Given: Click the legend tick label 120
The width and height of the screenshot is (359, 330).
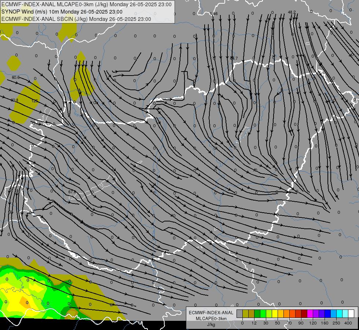Looking at the screenshot, I should tap(313, 323).
